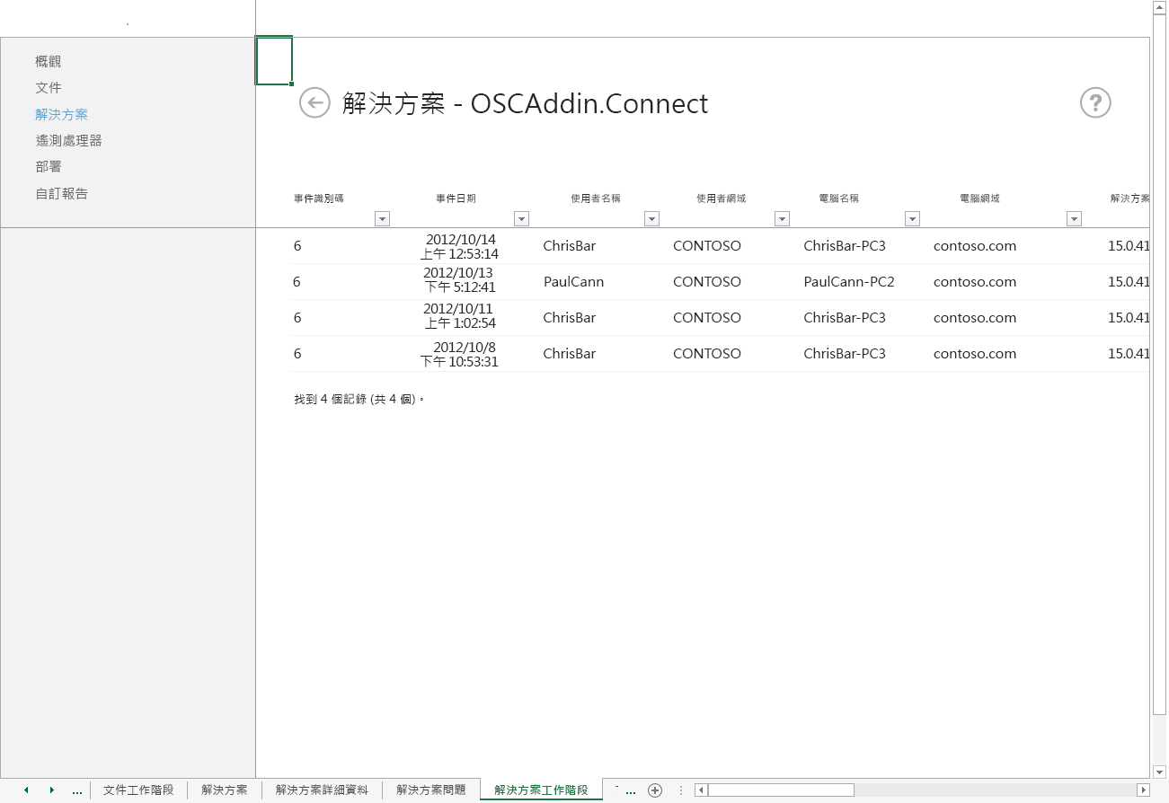The width and height of the screenshot is (1169, 803).
Task: Click horizontal scrollbar right arrow
Action: pos(1143,790)
